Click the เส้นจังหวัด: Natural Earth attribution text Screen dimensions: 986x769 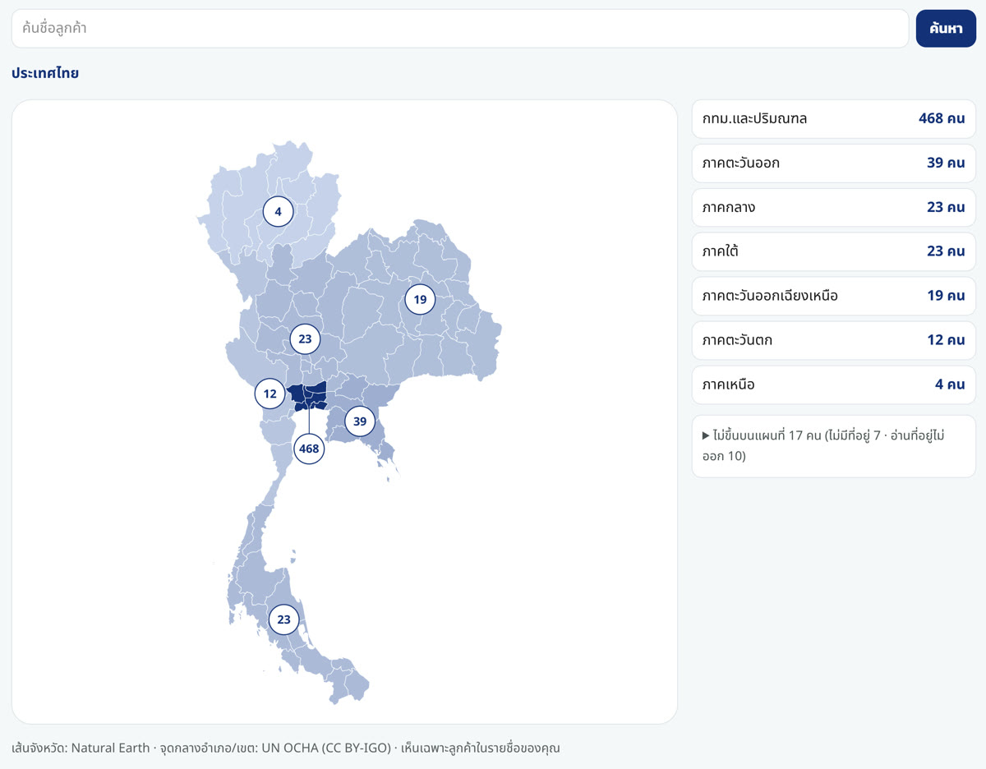[81, 748]
